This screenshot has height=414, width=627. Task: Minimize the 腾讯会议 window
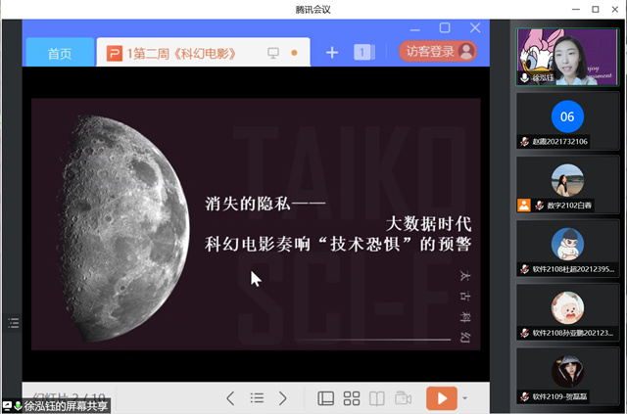[576, 9]
